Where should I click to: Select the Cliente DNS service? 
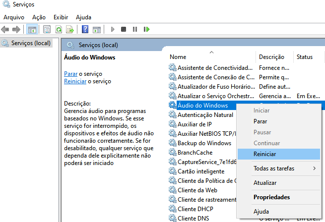193,218
